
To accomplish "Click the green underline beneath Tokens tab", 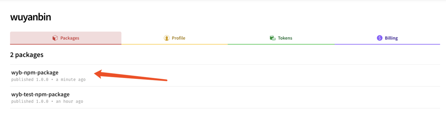I will coord(281,44).
